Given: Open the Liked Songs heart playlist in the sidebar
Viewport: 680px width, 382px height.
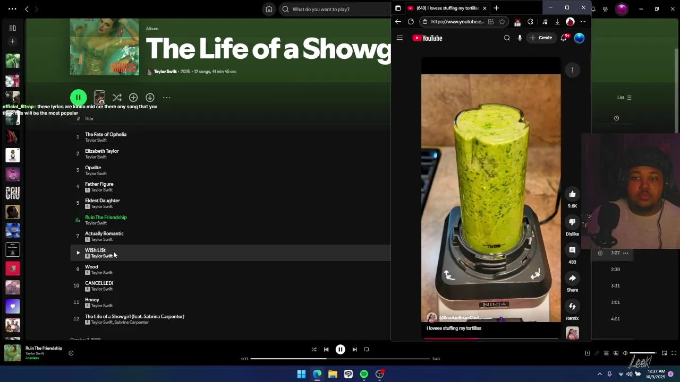Looking at the screenshot, I should [x=13, y=306].
